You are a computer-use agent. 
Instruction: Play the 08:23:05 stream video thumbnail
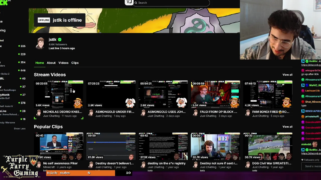pyautogui.click(x=59, y=94)
